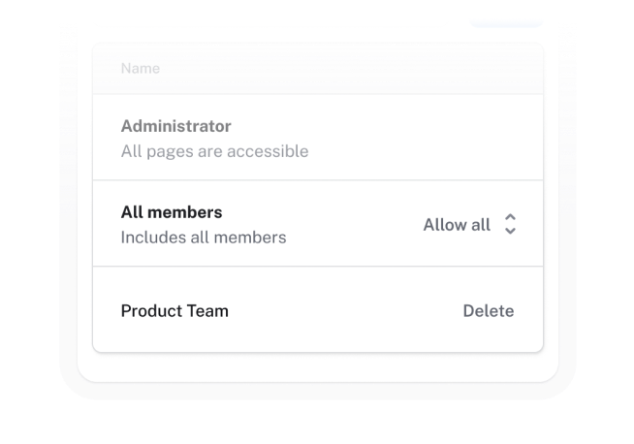Click the Administrator group title
Screen dimensions: 634x444
[x=175, y=126]
